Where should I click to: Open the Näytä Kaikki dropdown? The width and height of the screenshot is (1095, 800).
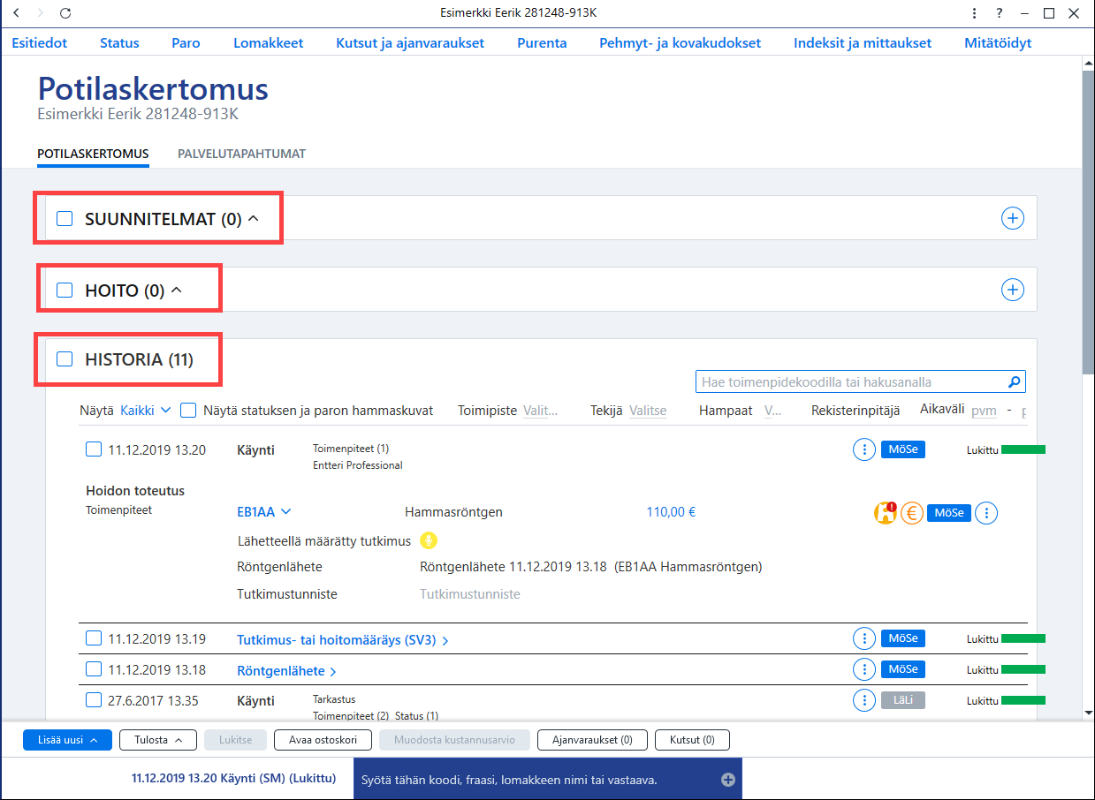145,411
